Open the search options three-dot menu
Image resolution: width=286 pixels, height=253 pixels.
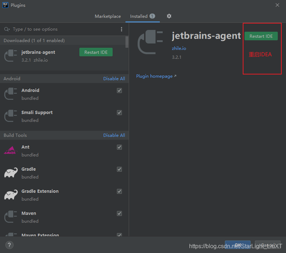(x=122, y=29)
